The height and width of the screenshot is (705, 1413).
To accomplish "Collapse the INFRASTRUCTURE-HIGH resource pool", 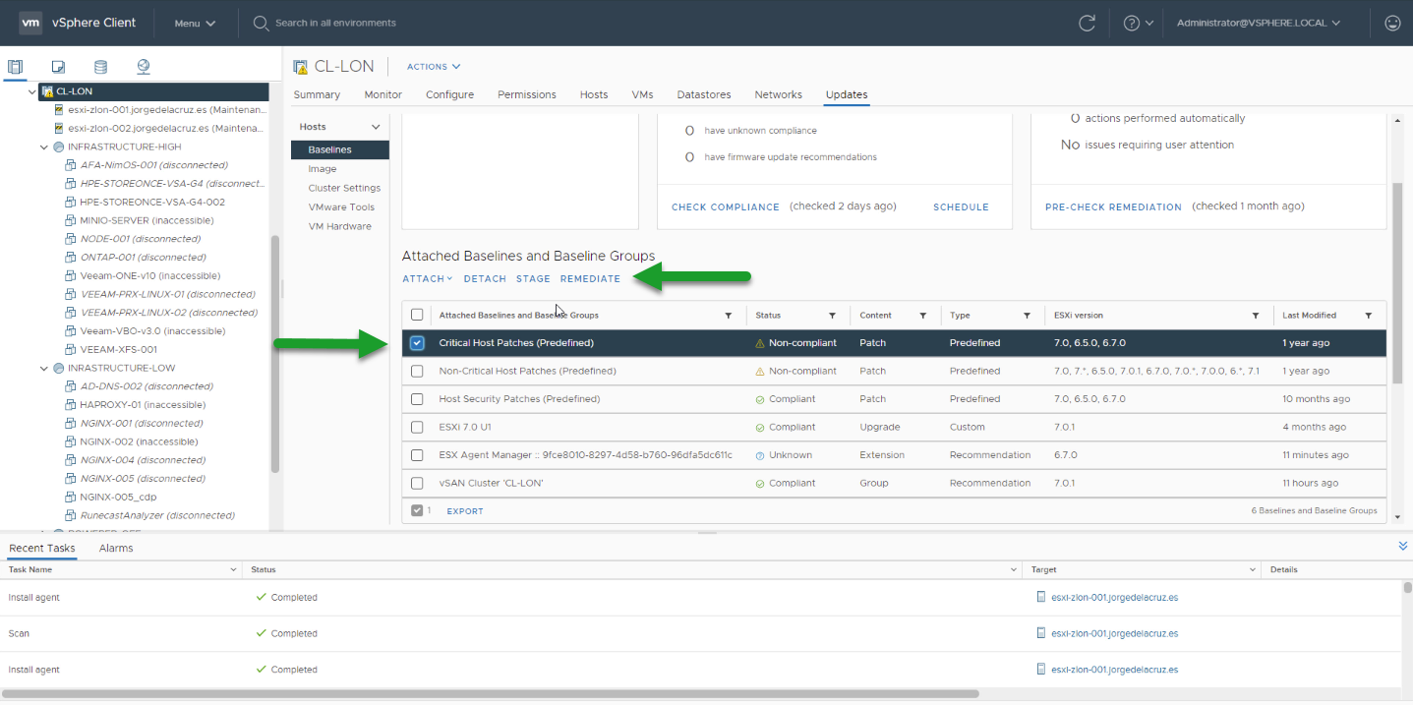I will [43, 147].
